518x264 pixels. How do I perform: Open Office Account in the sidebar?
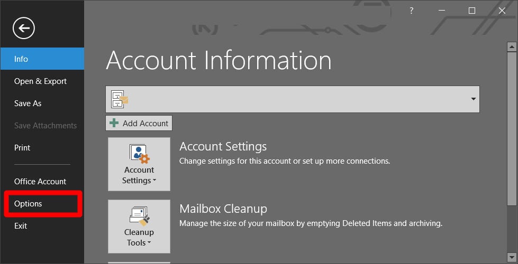tap(40, 182)
